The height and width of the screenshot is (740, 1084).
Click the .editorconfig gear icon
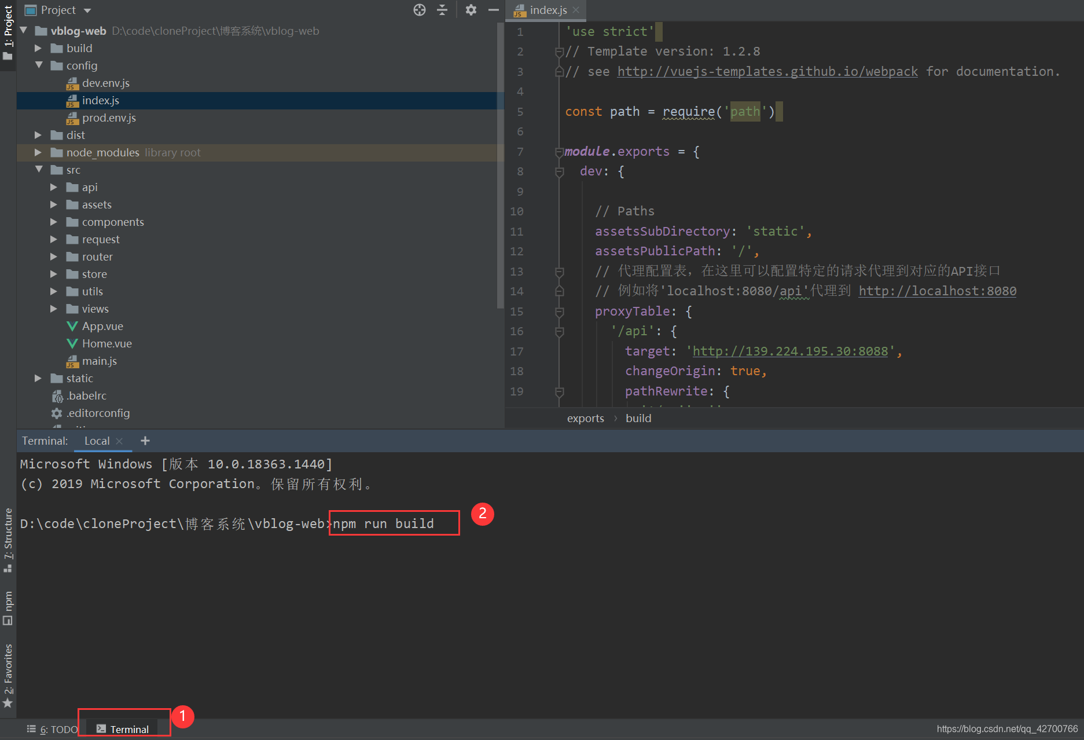point(57,413)
